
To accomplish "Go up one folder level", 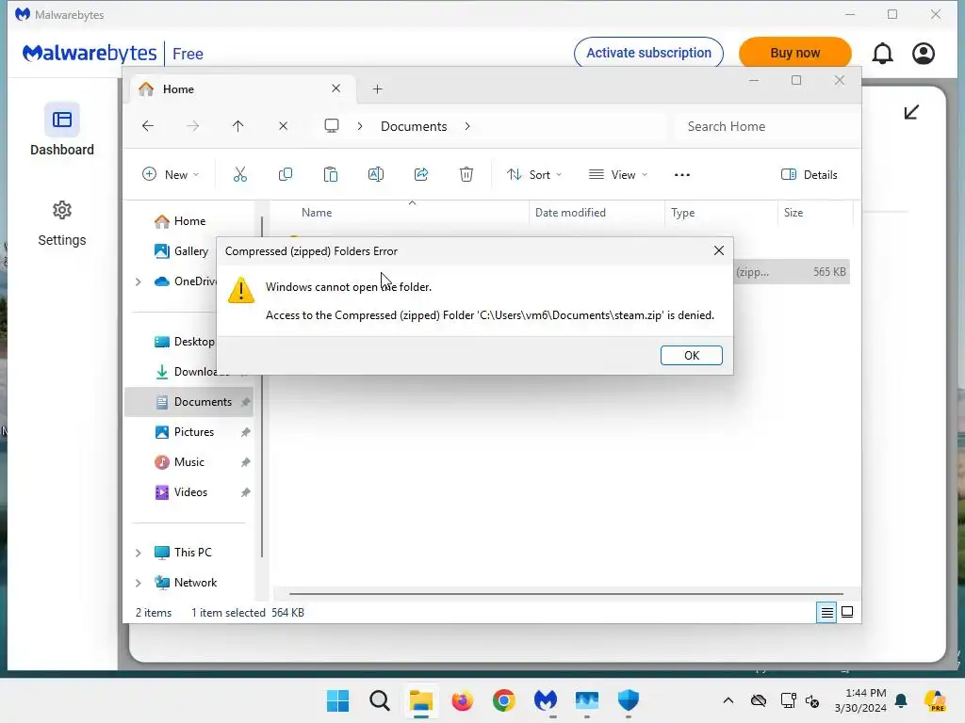I will click(237, 126).
